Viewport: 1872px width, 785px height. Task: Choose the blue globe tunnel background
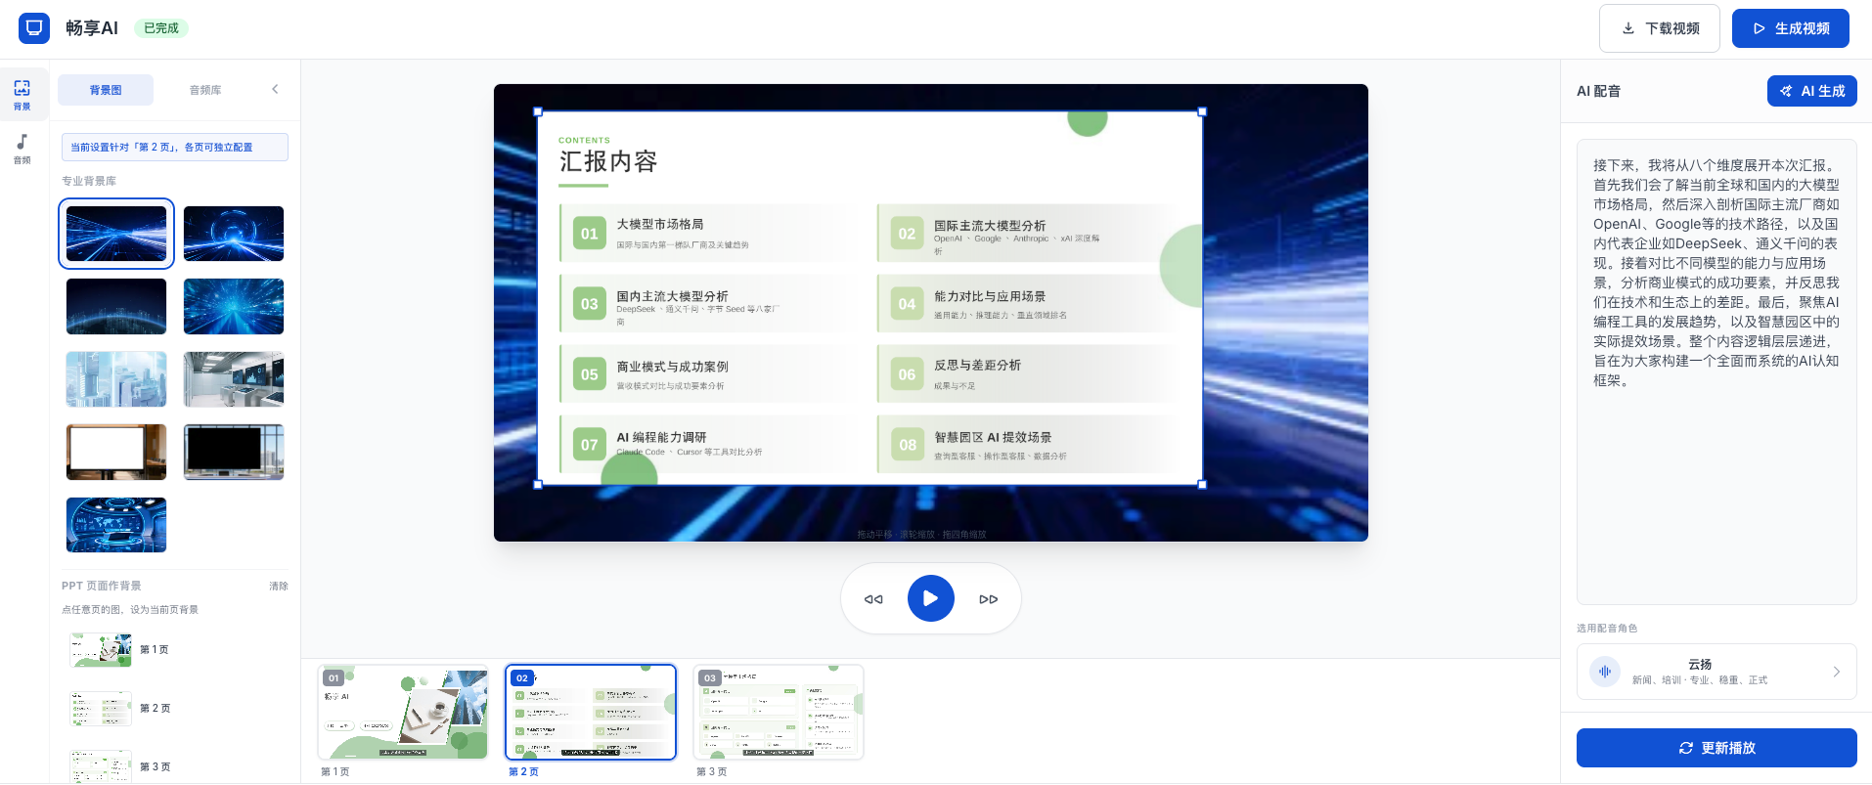(x=234, y=234)
